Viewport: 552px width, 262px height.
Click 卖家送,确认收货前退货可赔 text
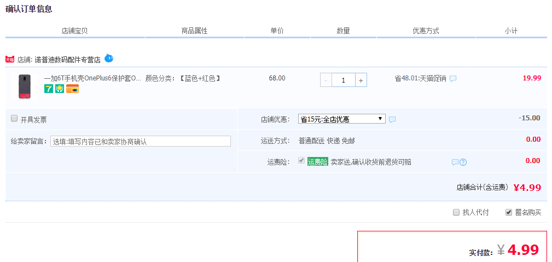pos(371,162)
